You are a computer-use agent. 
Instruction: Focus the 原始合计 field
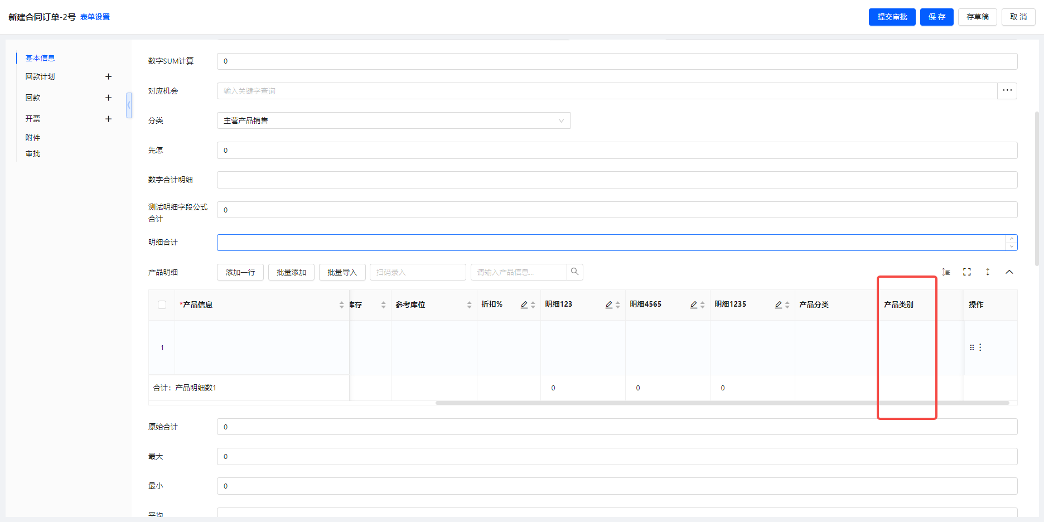pyautogui.click(x=617, y=427)
